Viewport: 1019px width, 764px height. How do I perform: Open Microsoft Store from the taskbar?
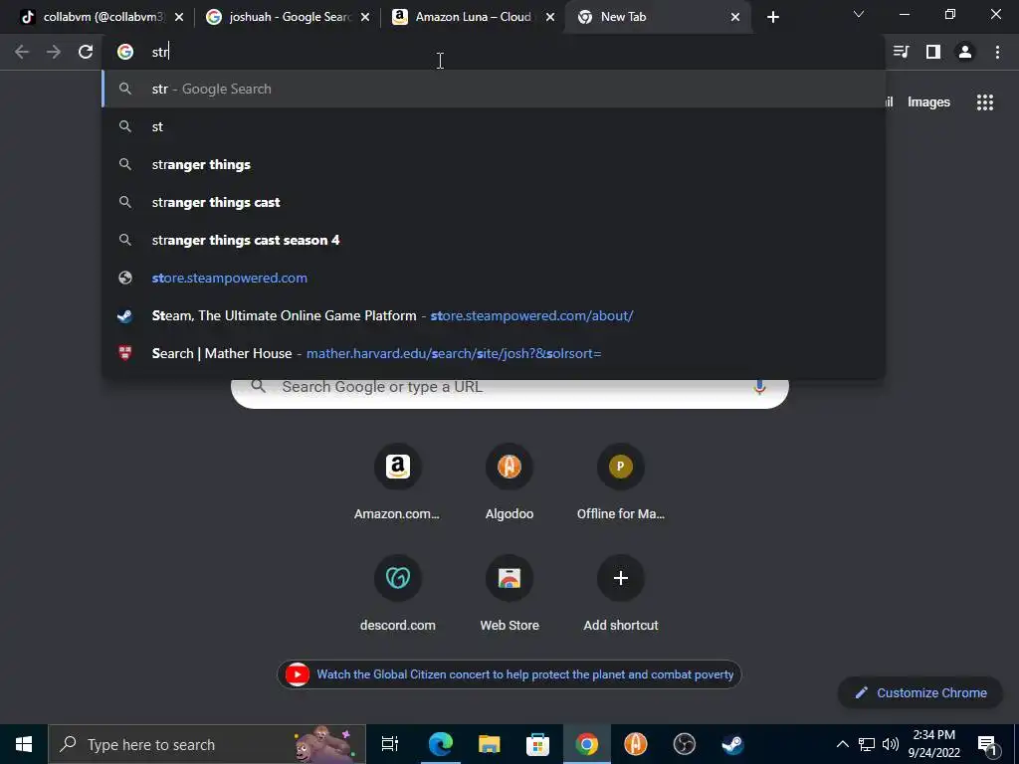[537, 744]
